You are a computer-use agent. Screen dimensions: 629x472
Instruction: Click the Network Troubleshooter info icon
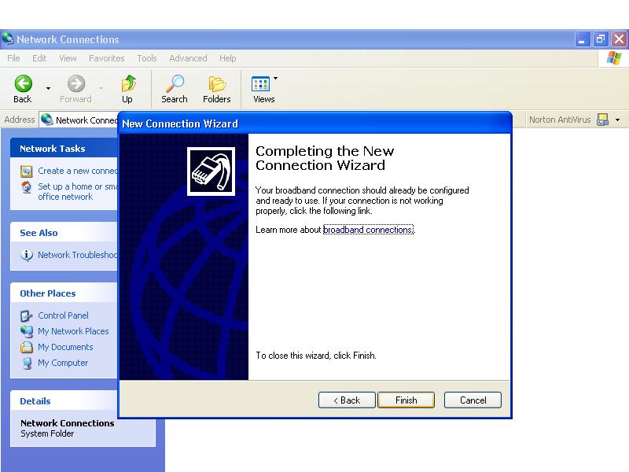27,255
